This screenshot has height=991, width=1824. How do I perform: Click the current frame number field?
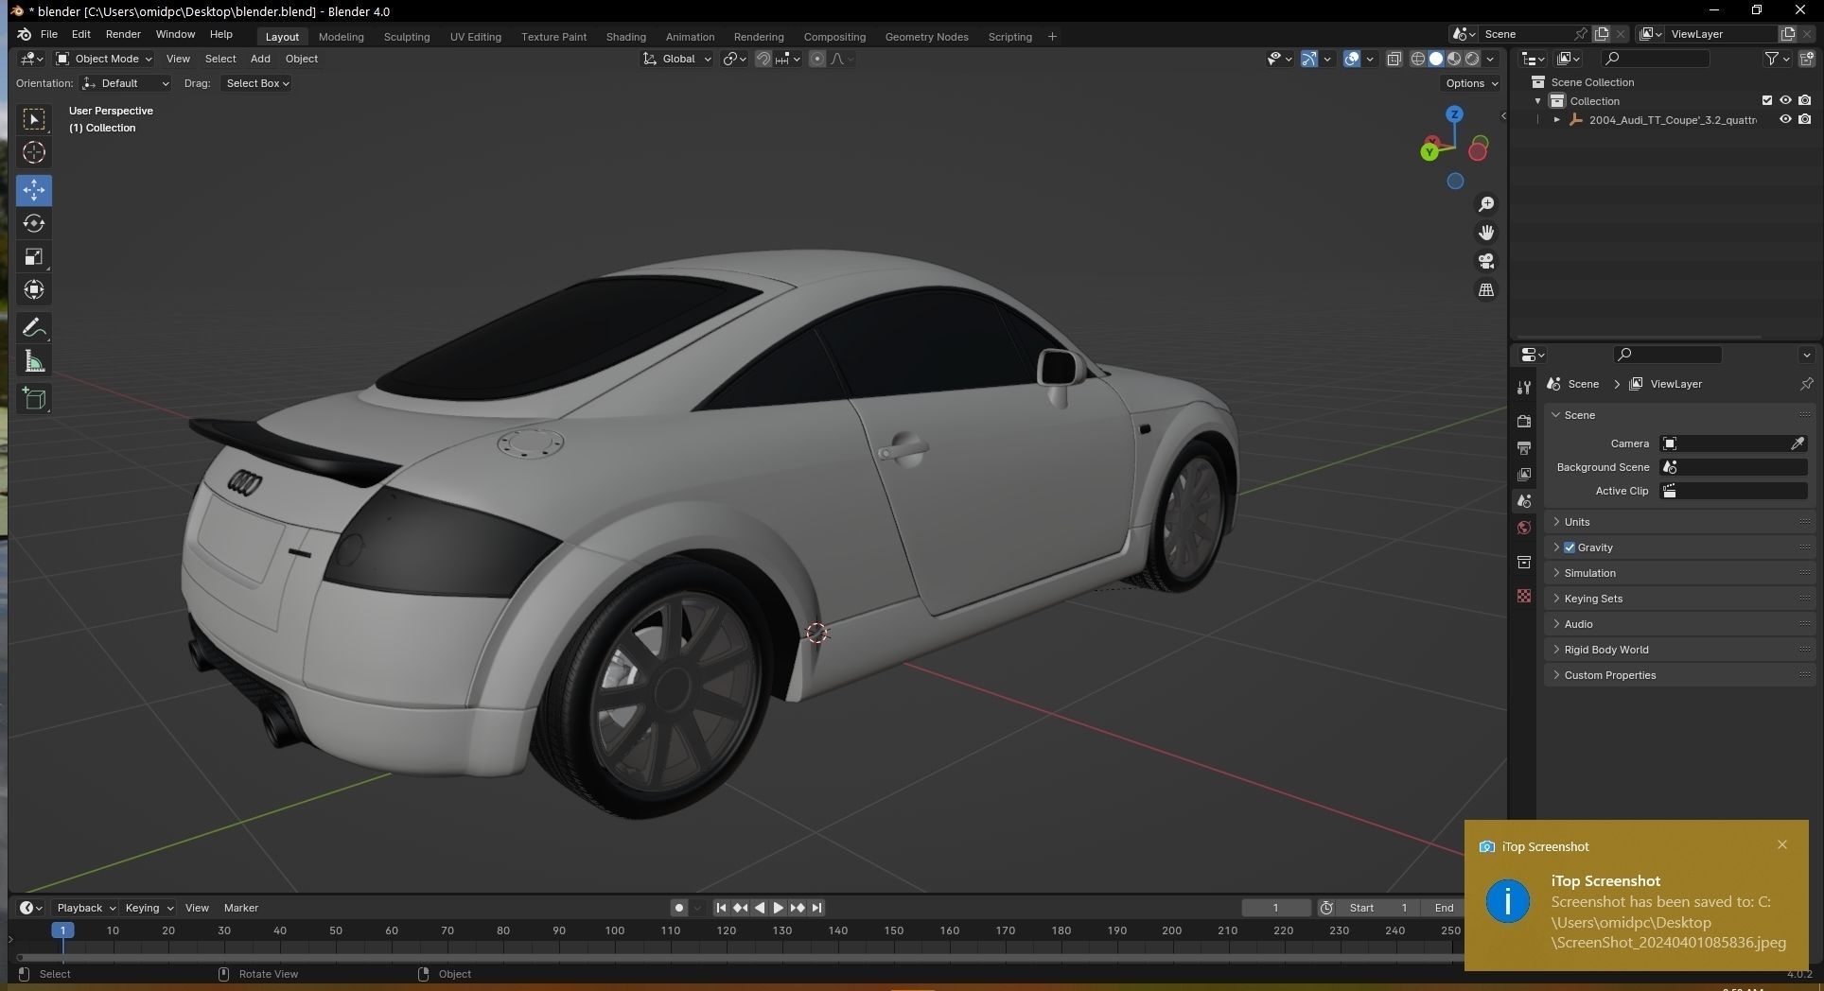pyautogui.click(x=1275, y=908)
